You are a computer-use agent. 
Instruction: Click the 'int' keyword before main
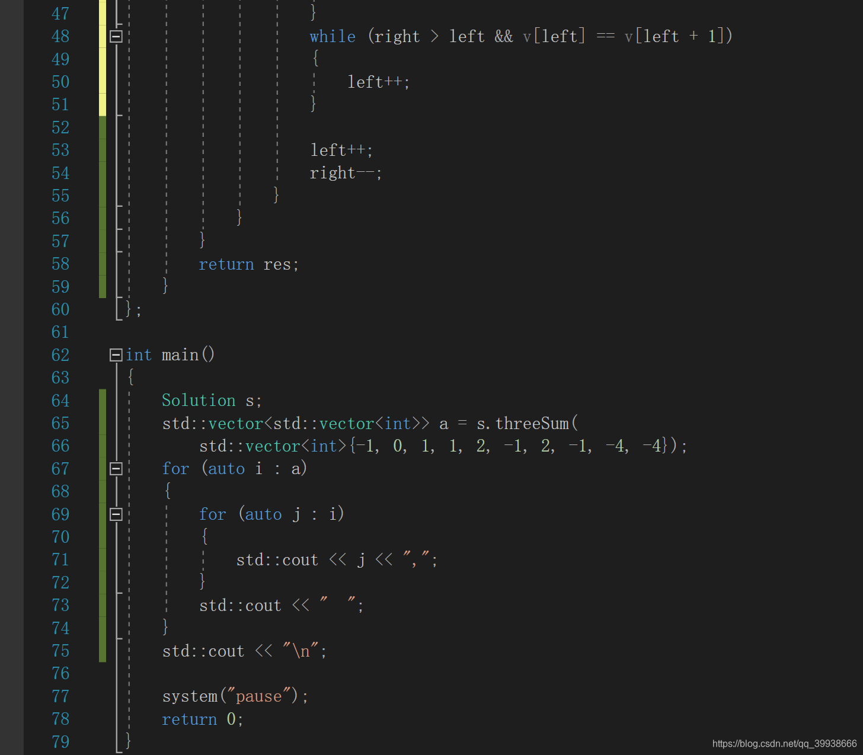click(x=139, y=355)
